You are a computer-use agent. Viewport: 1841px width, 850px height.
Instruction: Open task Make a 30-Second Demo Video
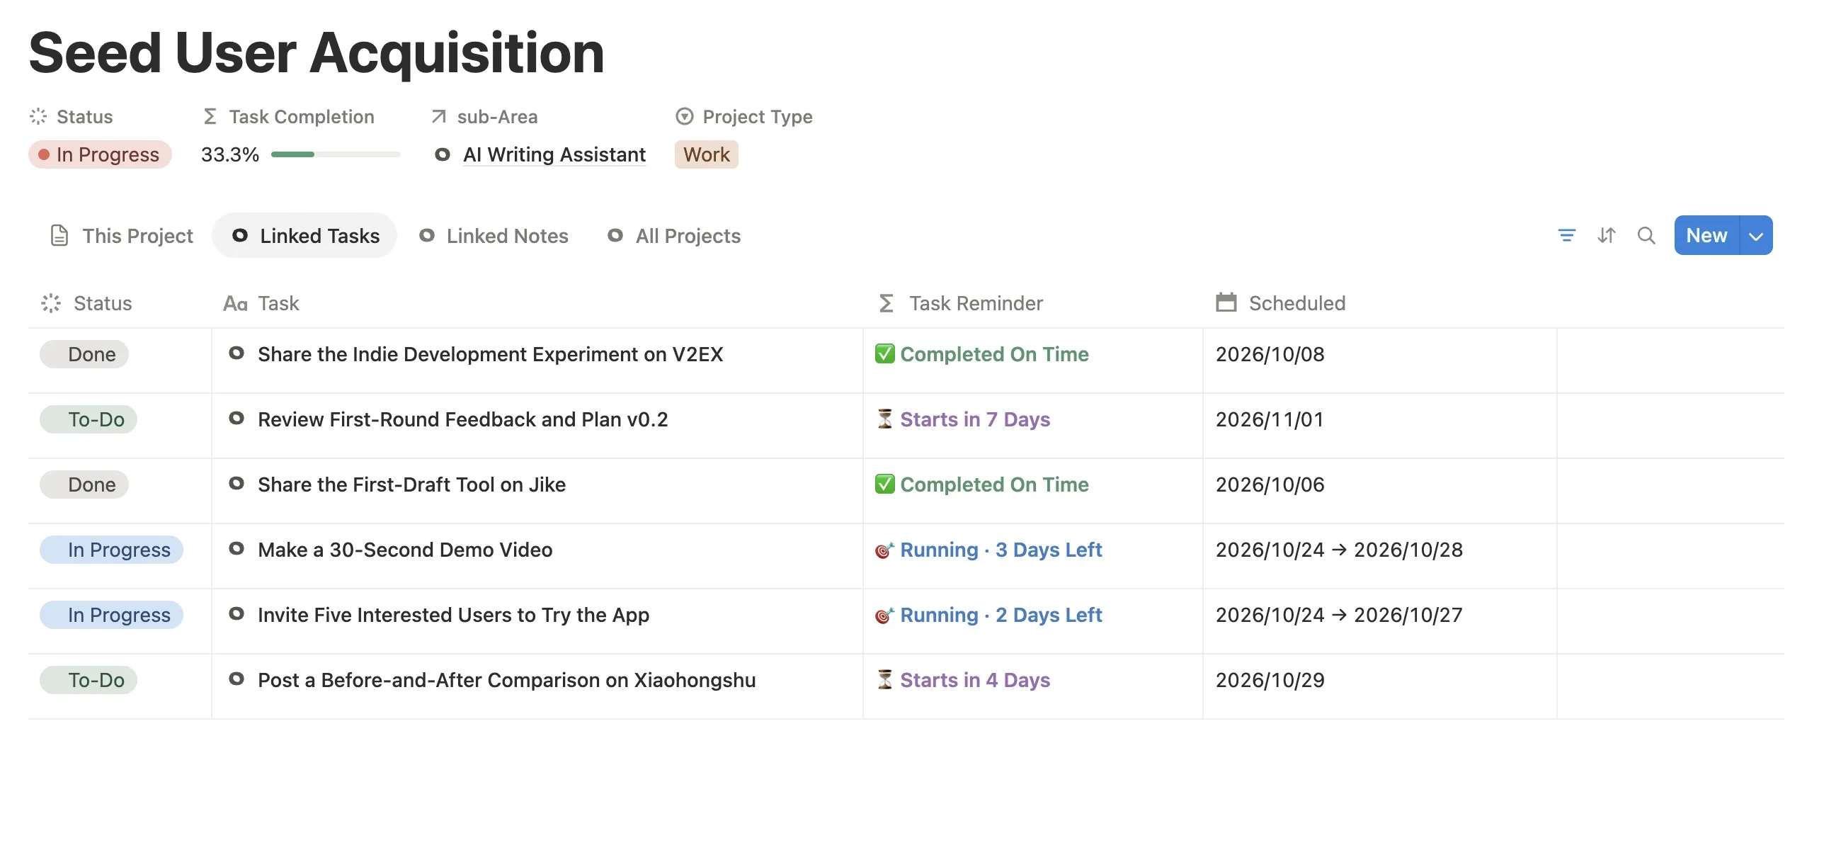[x=404, y=549]
